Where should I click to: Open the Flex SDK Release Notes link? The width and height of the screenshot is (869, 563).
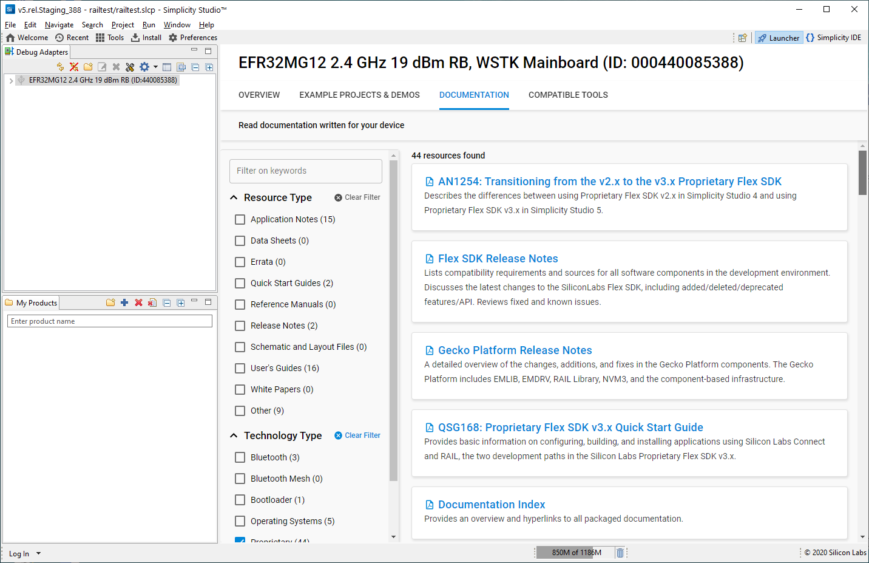click(498, 259)
